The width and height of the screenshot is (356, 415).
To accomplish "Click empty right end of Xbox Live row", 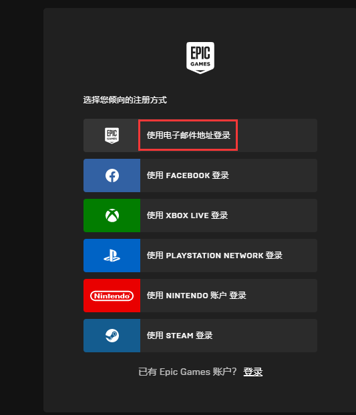I will pos(273,216).
